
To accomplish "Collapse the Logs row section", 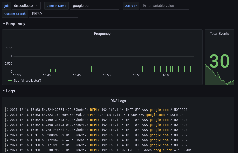I will pos(4,91).
